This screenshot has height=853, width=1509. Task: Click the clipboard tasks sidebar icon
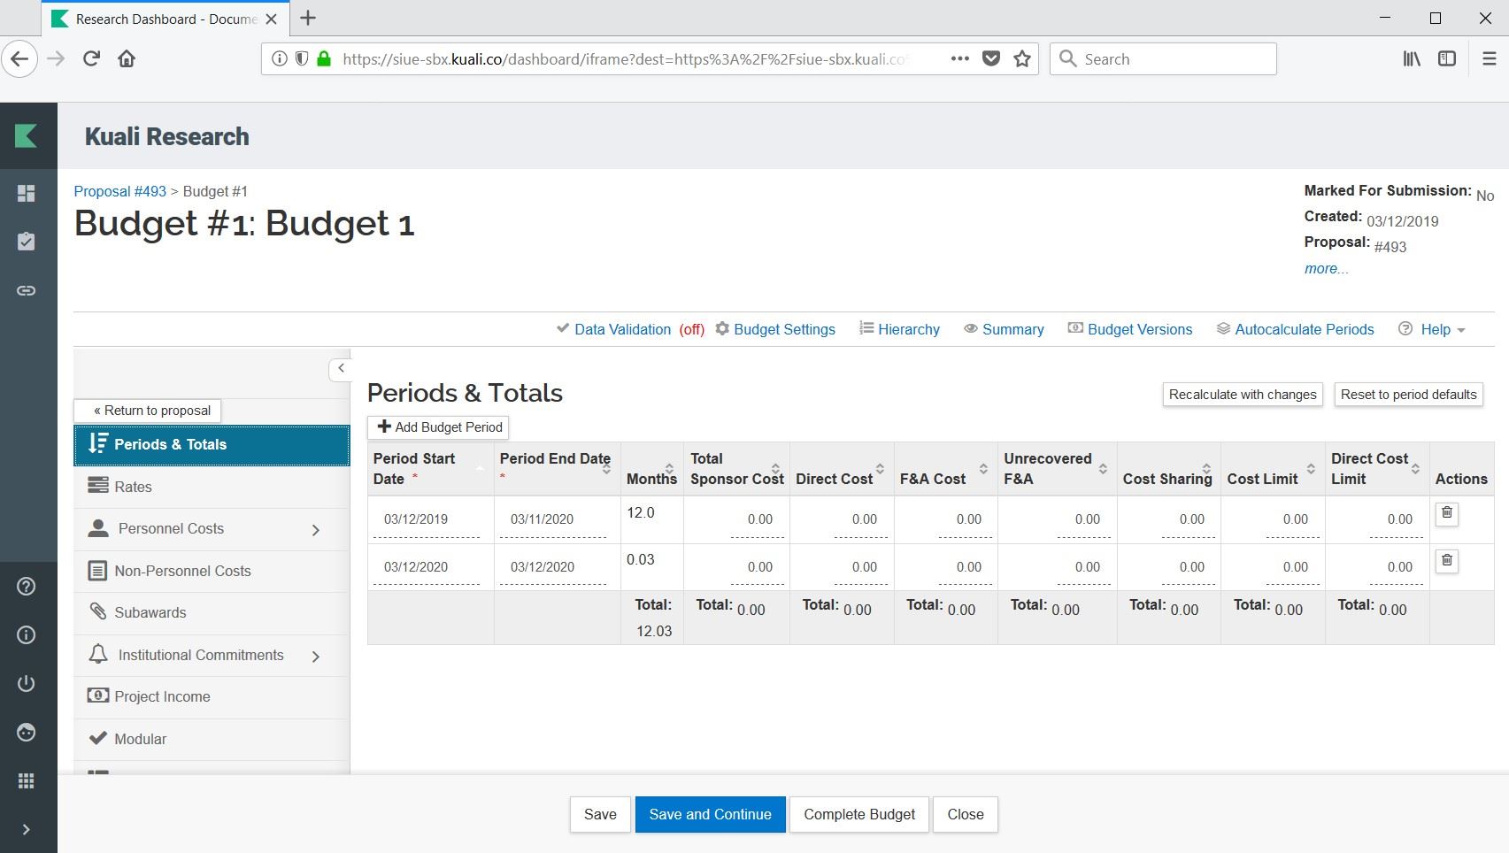click(x=27, y=242)
